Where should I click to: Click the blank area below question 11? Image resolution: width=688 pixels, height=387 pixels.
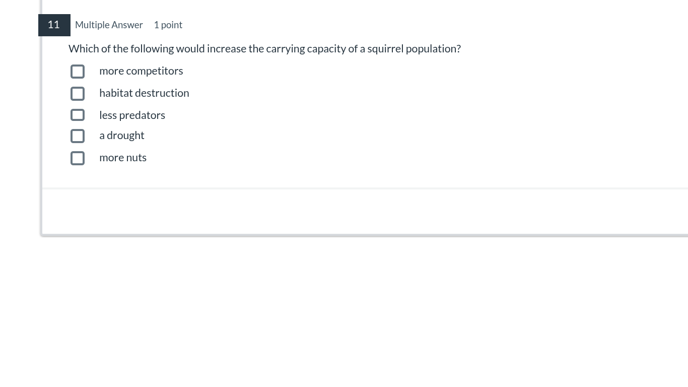tap(353, 212)
